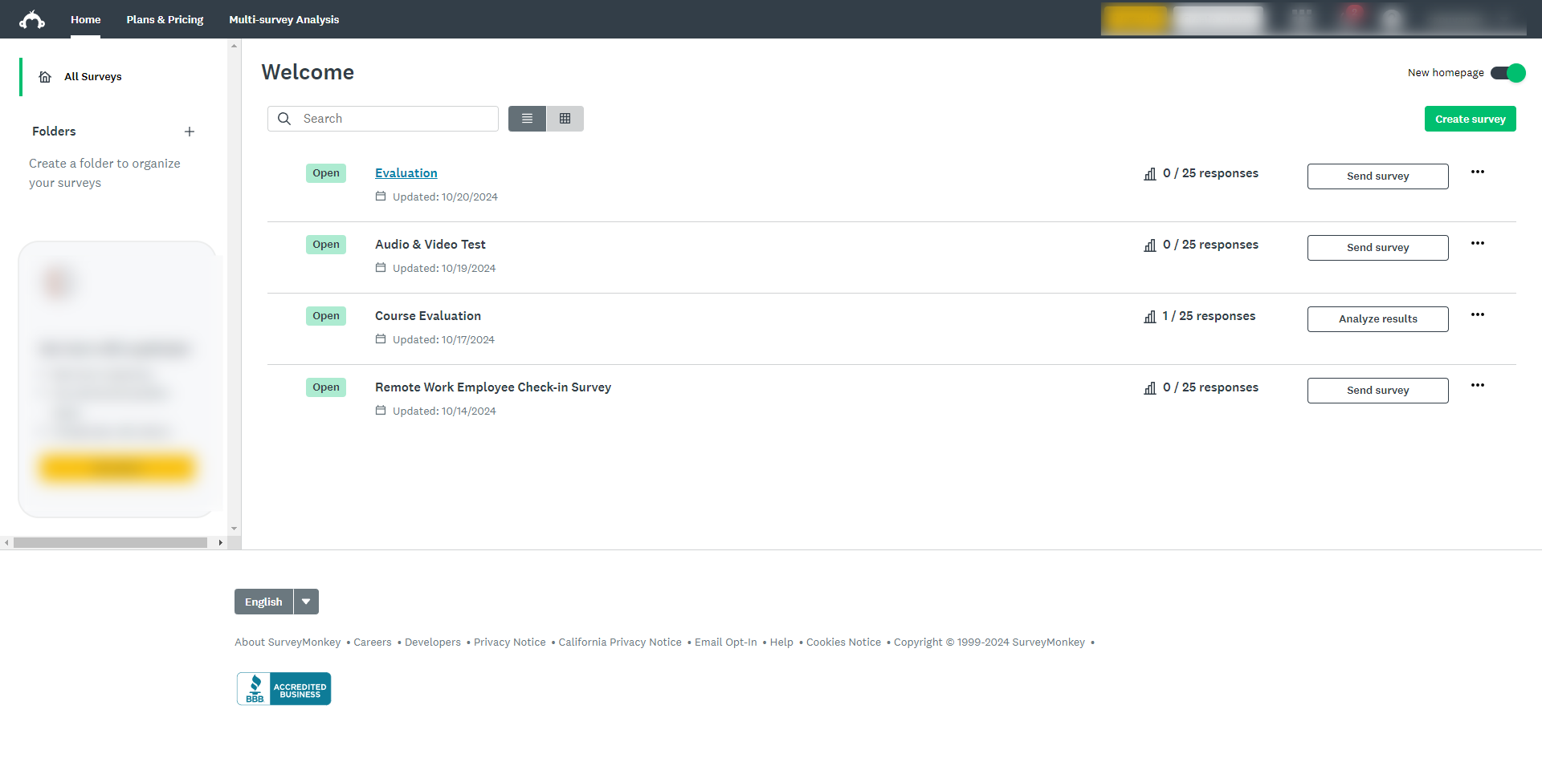1542x758 pixels.
Task: Open California Privacy Notice link
Action: click(620, 642)
